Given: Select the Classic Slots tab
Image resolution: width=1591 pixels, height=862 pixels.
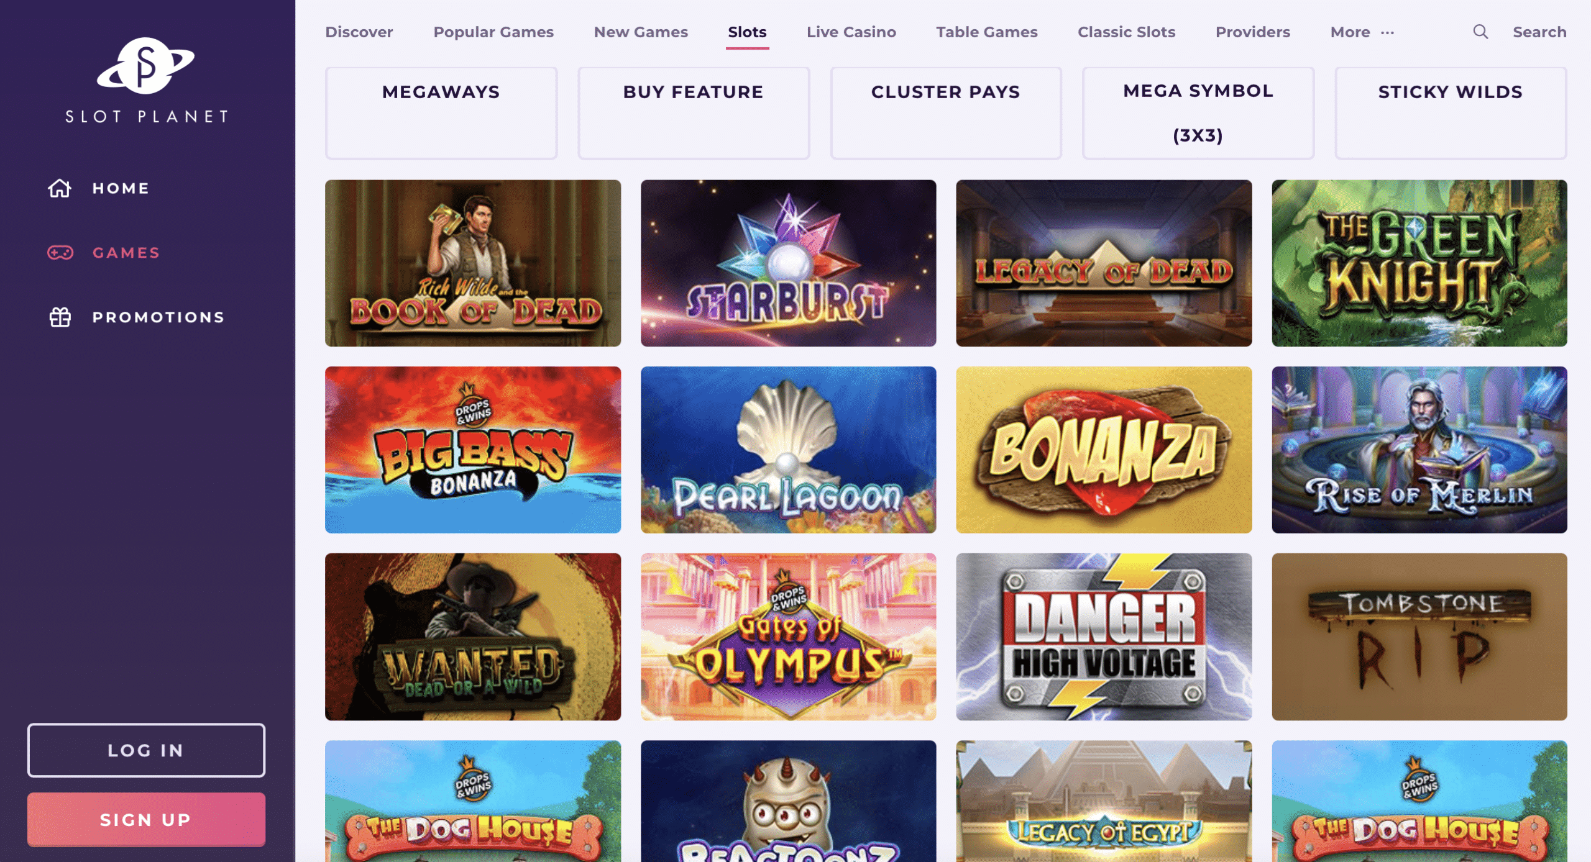Looking at the screenshot, I should (1126, 32).
